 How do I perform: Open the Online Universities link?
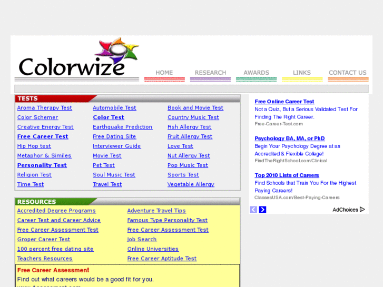pos(153,249)
